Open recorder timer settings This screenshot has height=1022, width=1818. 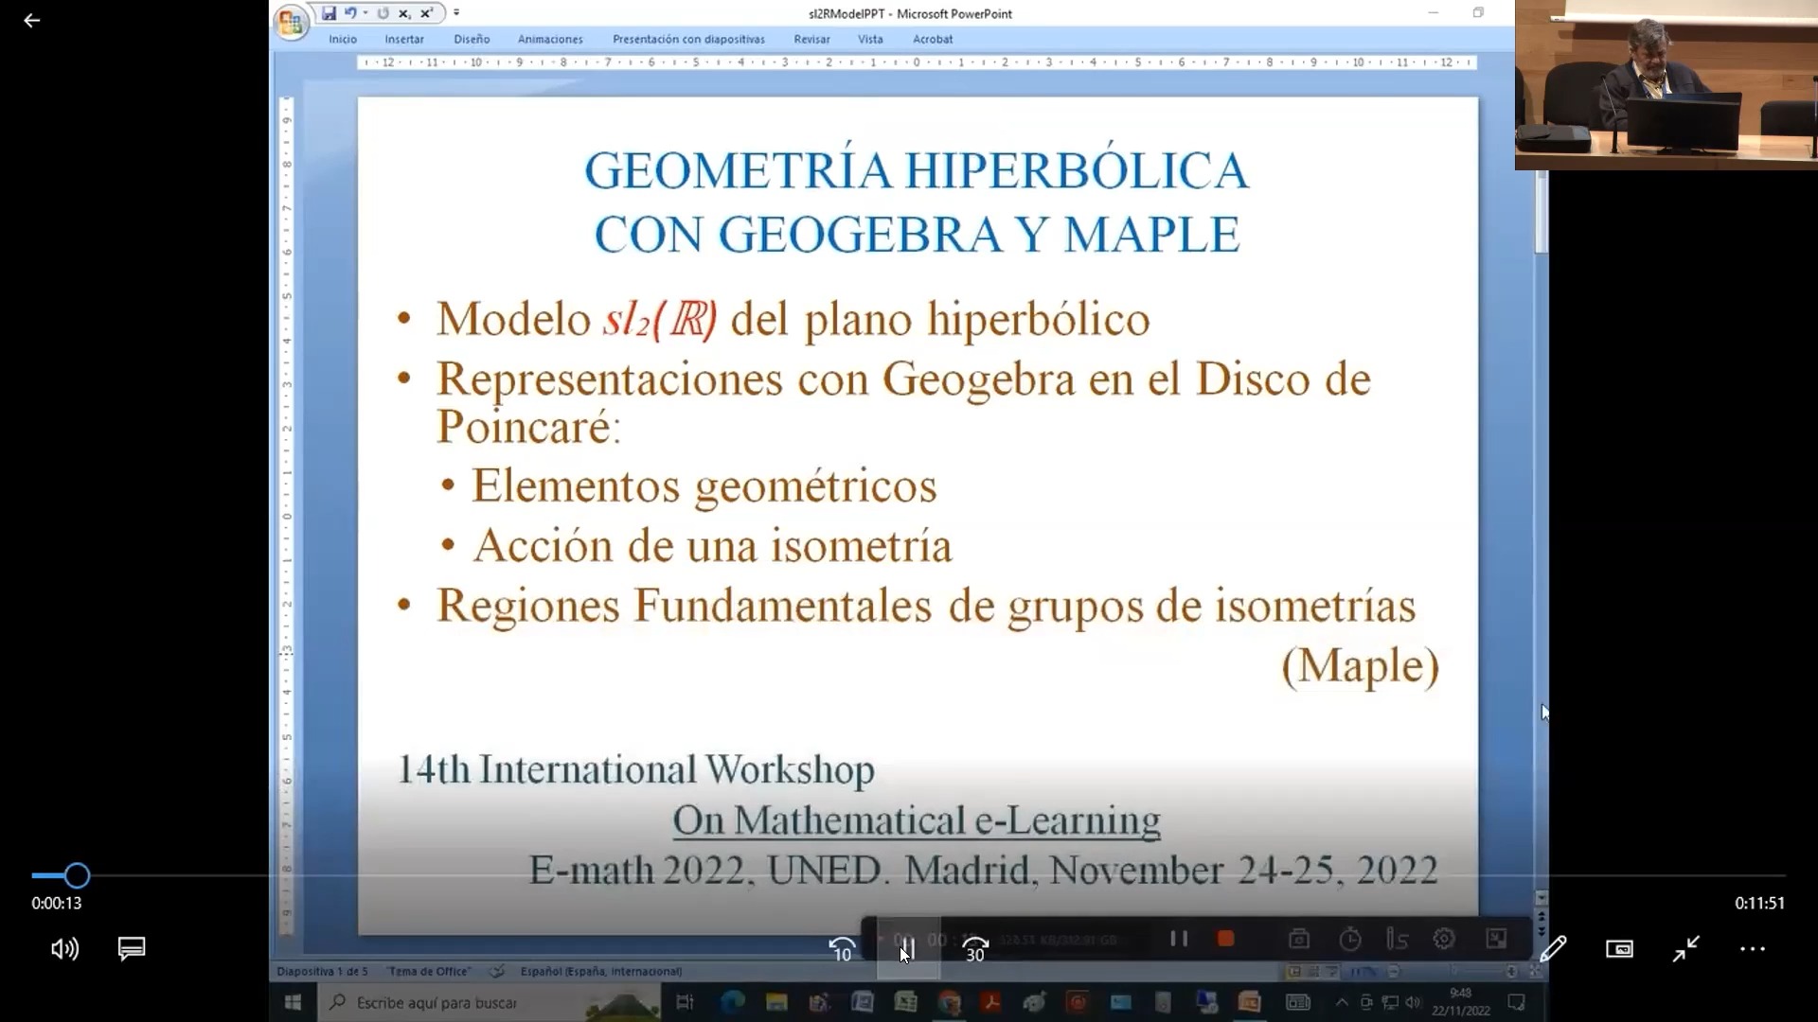(1350, 939)
